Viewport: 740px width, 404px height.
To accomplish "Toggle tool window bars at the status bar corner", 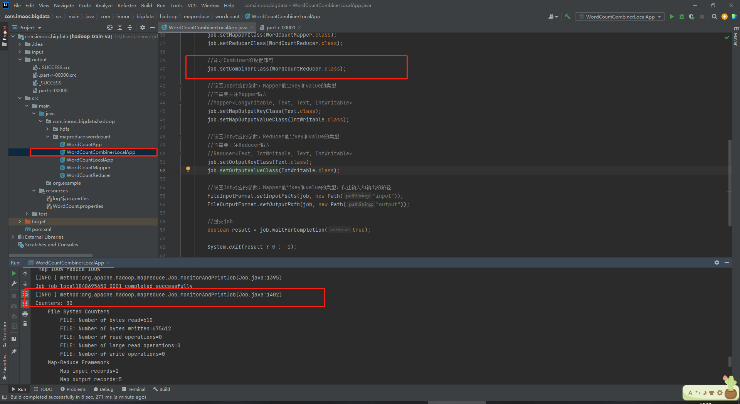I will coord(5,397).
